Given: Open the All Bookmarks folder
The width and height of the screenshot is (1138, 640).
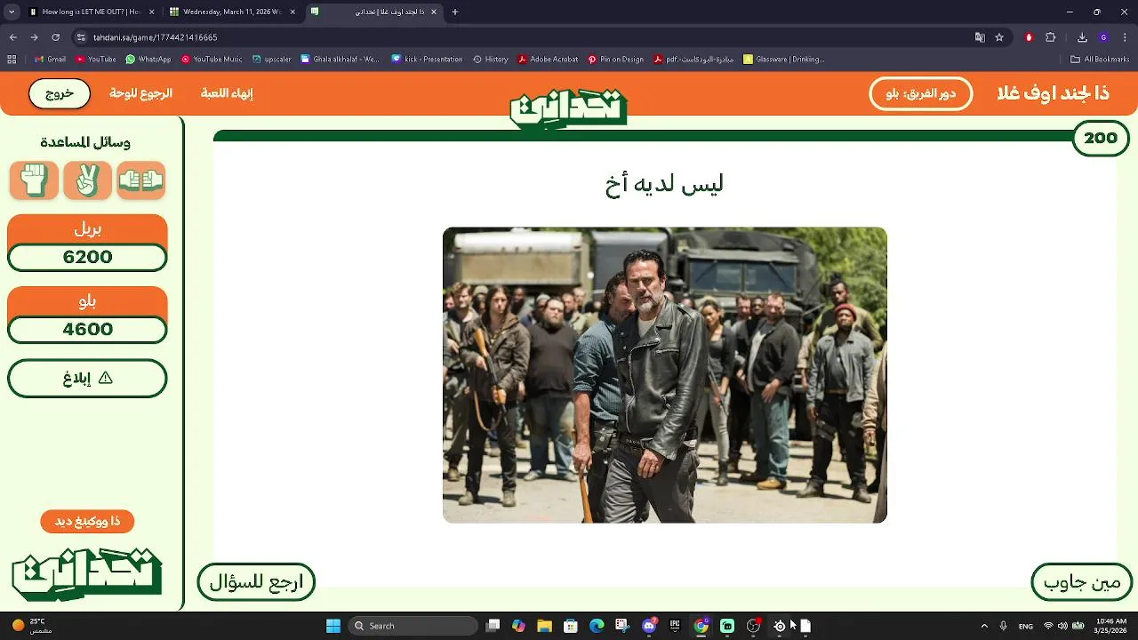Looking at the screenshot, I should coord(1100,60).
